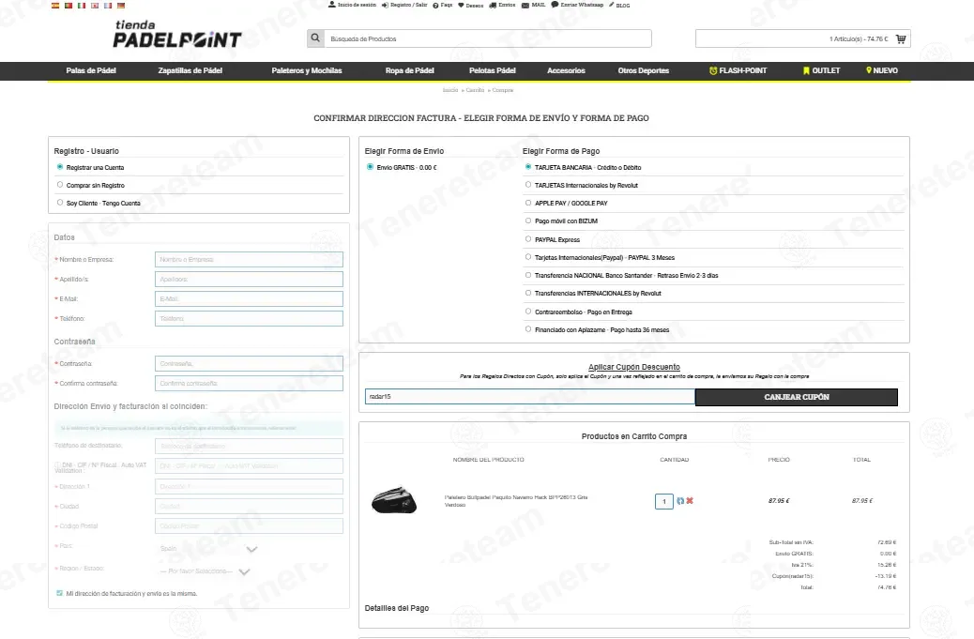974x639 pixels.
Task: Focus the Apellido/s field
Action: [x=249, y=279]
